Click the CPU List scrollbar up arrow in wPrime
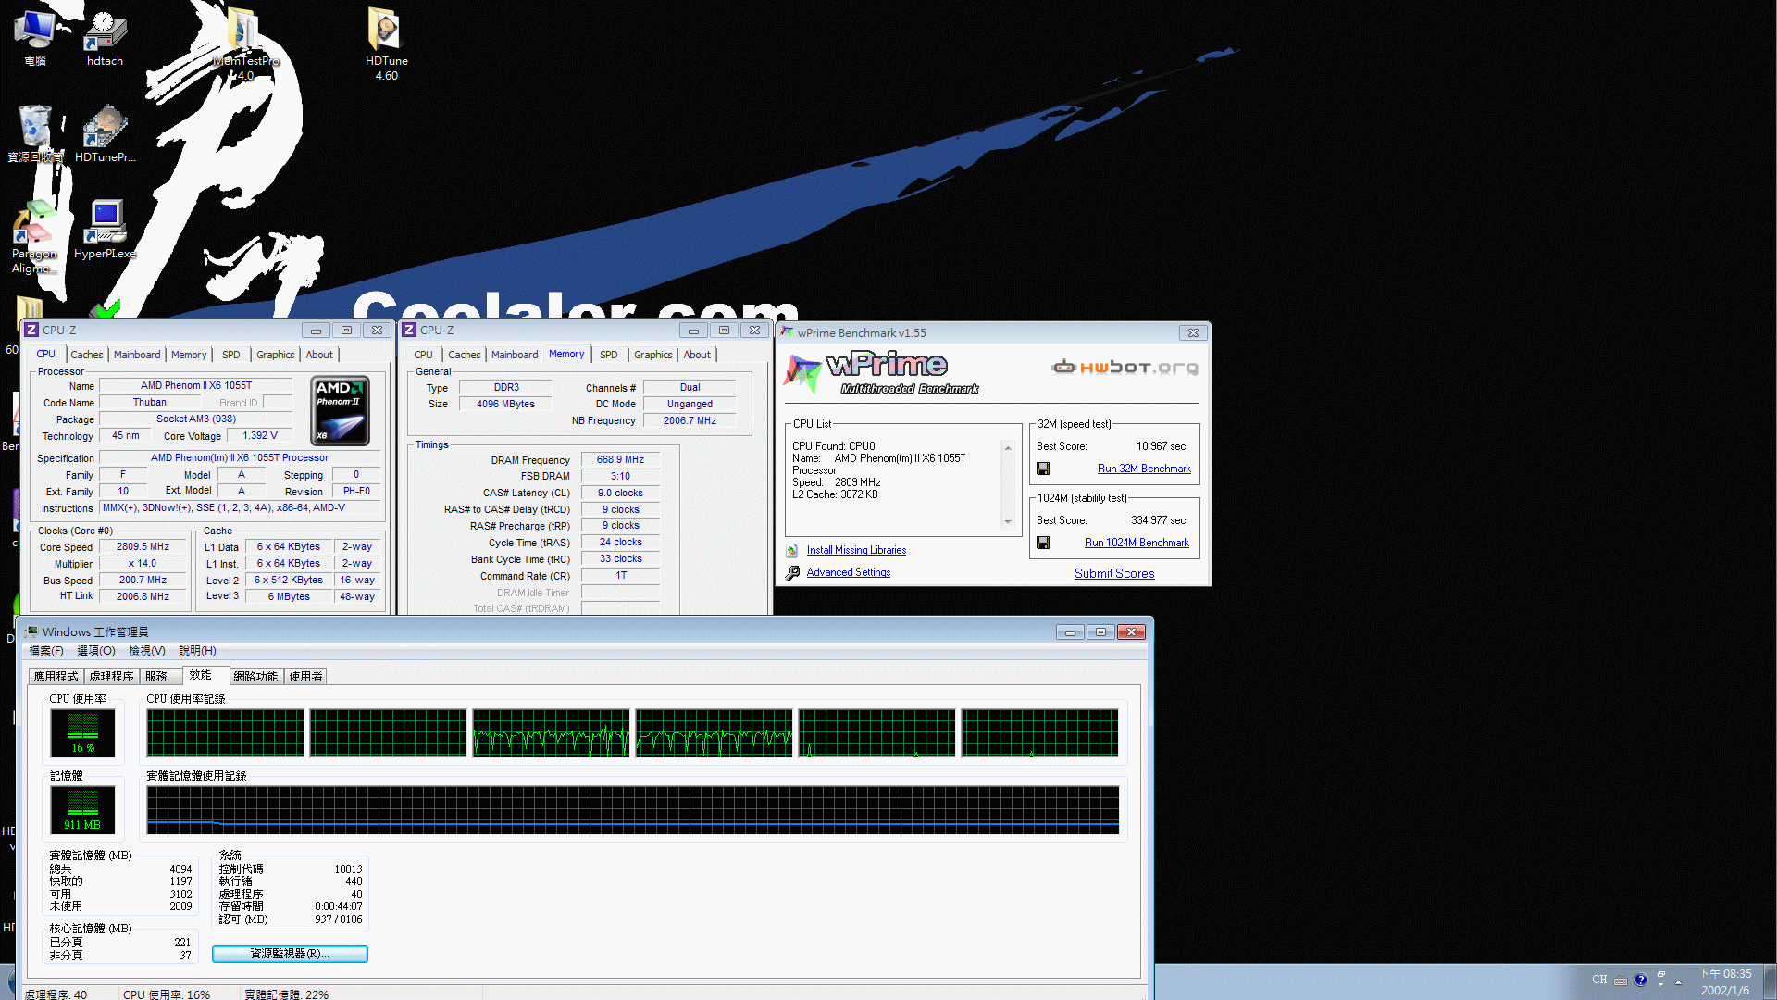This screenshot has height=1000, width=1777. (1008, 448)
